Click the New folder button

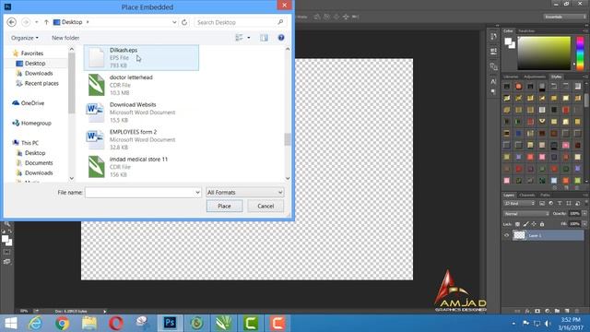65,38
